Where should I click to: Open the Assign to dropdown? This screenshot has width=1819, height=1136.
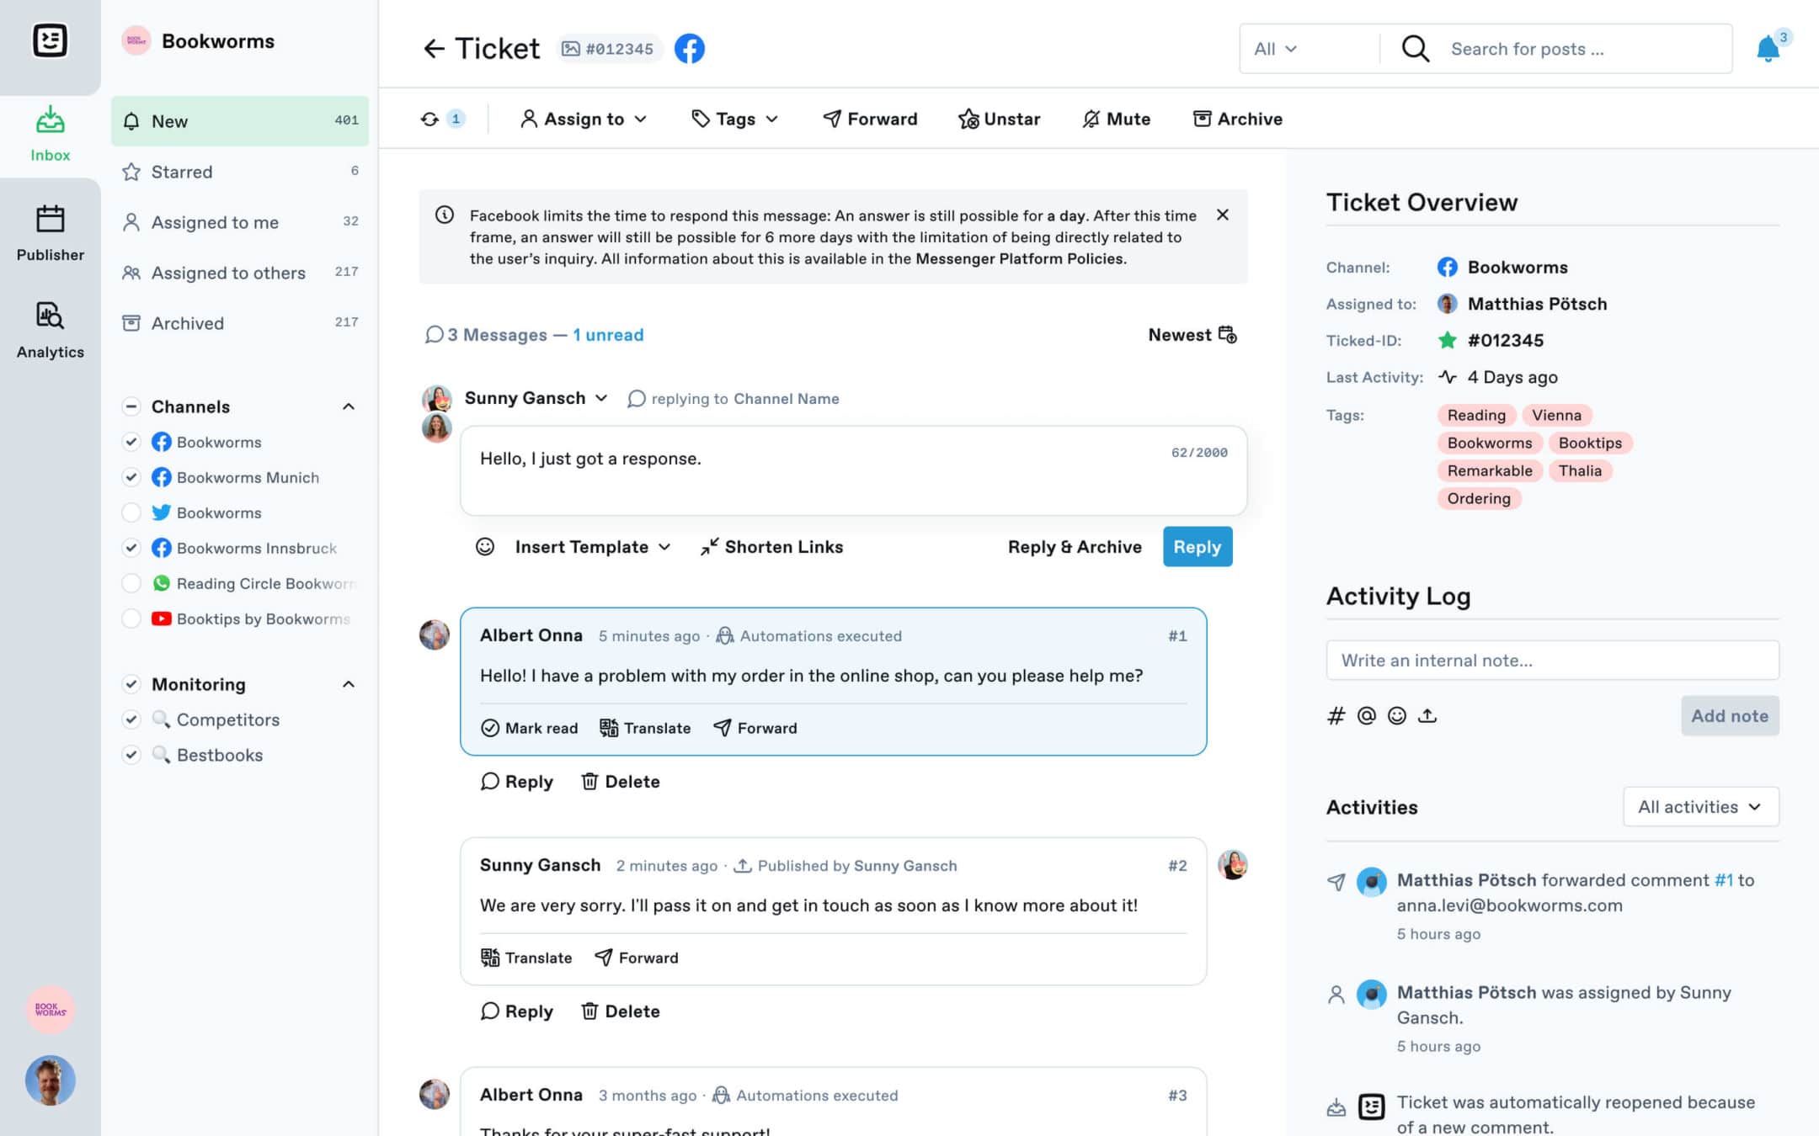point(584,119)
